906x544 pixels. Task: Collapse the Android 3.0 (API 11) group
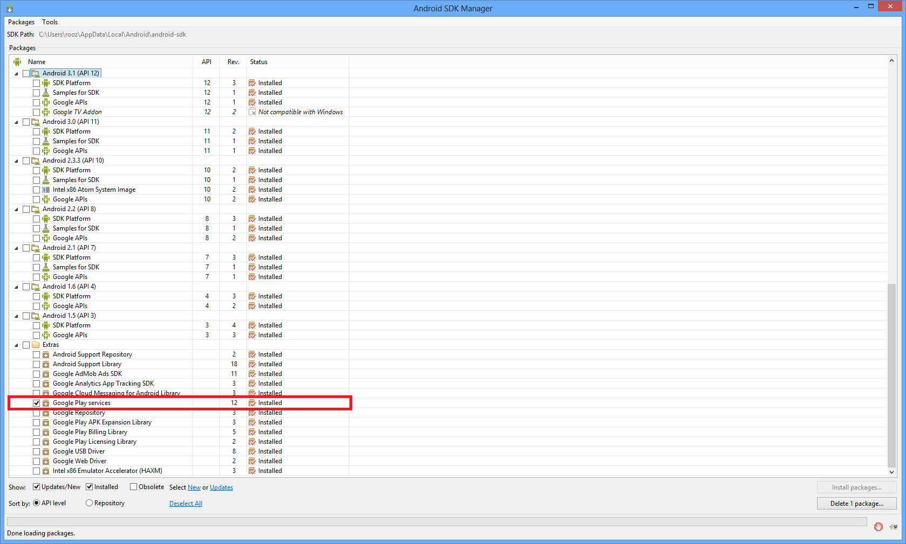click(16, 122)
